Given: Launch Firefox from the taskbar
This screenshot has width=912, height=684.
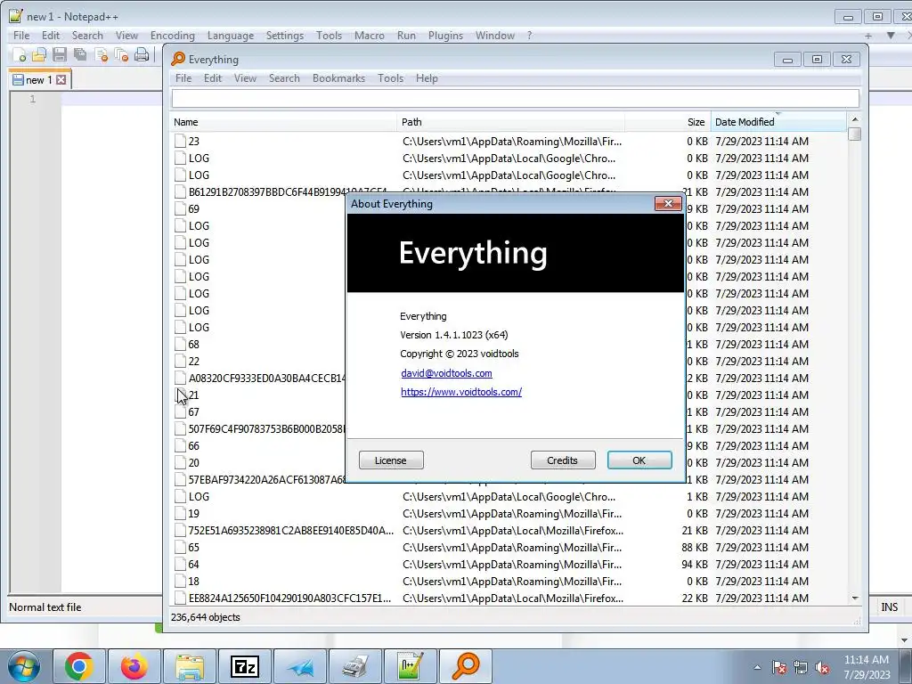Looking at the screenshot, I should tap(134, 666).
